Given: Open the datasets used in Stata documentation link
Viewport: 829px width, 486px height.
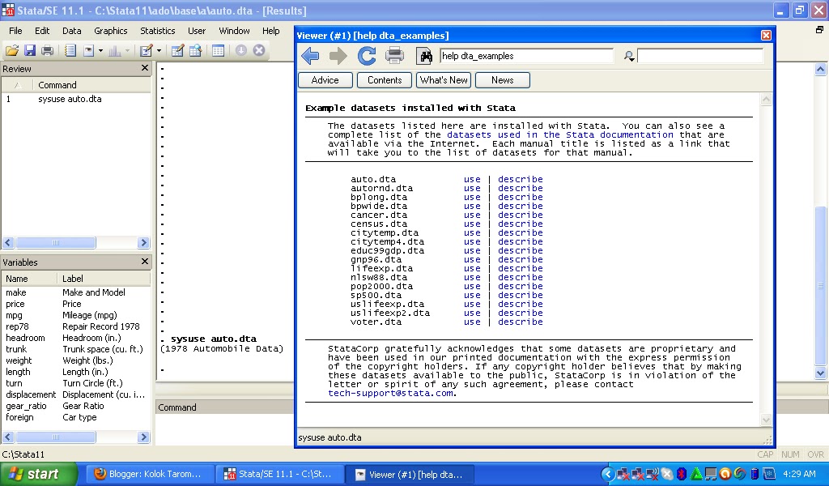Looking at the screenshot, I should 560,134.
